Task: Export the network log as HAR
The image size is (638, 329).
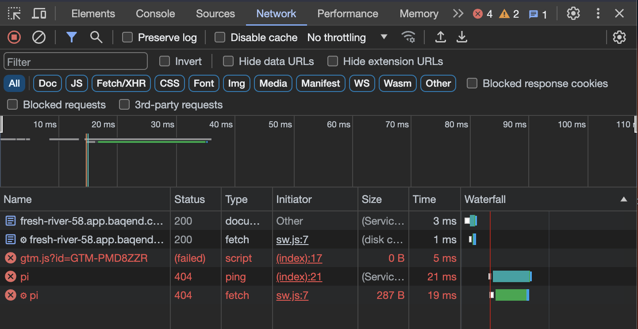Action: tap(462, 37)
